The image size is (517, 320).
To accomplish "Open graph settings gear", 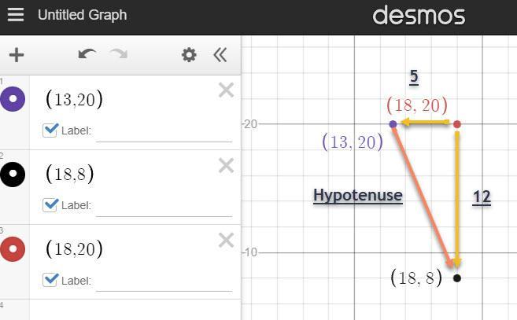I will (x=189, y=55).
